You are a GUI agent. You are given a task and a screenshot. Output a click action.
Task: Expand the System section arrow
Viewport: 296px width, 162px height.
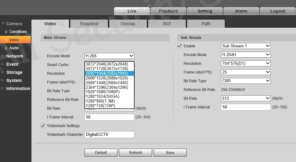click(x=2, y=80)
